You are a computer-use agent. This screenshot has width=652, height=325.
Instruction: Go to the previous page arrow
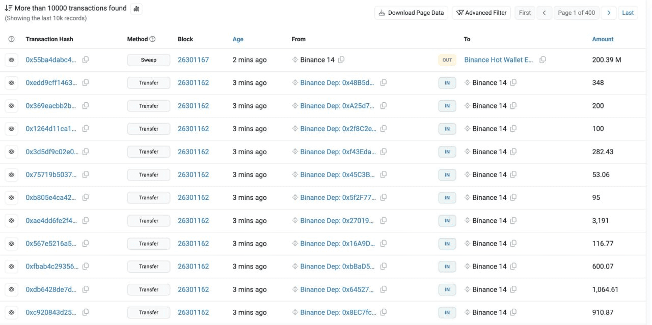544,13
